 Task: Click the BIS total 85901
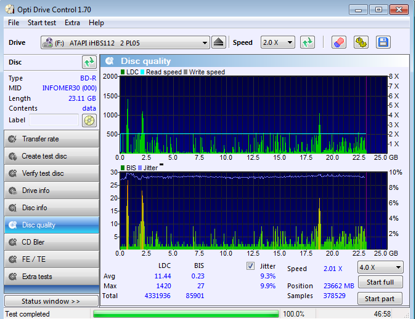[x=195, y=296]
